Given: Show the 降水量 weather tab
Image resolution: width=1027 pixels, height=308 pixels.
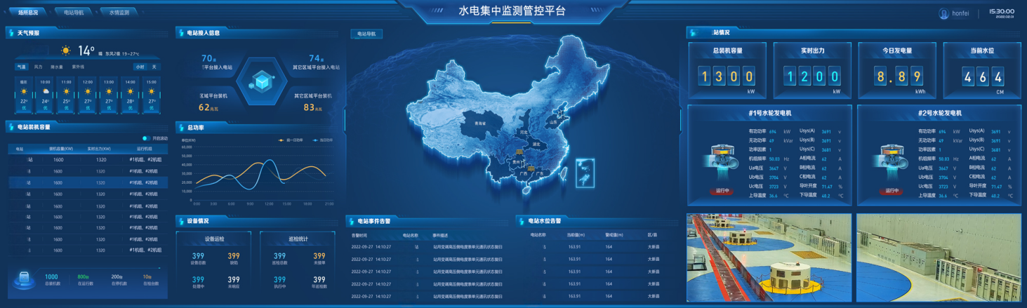Looking at the screenshot, I should (57, 67).
